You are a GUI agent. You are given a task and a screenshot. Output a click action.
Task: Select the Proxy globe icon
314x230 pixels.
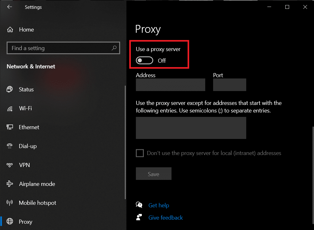click(10, 222)
